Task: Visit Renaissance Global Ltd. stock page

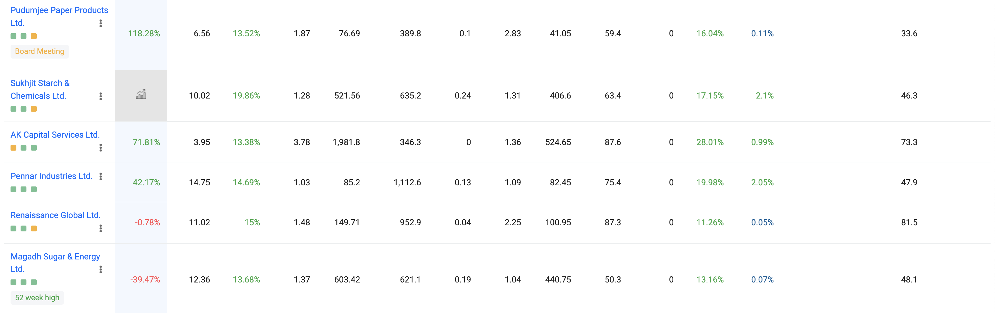Action: pos(55,215)
